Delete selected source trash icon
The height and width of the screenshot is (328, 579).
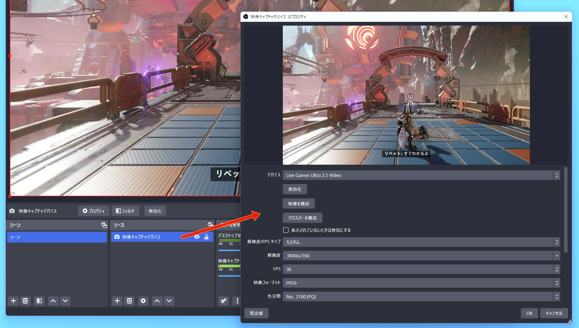130,301
